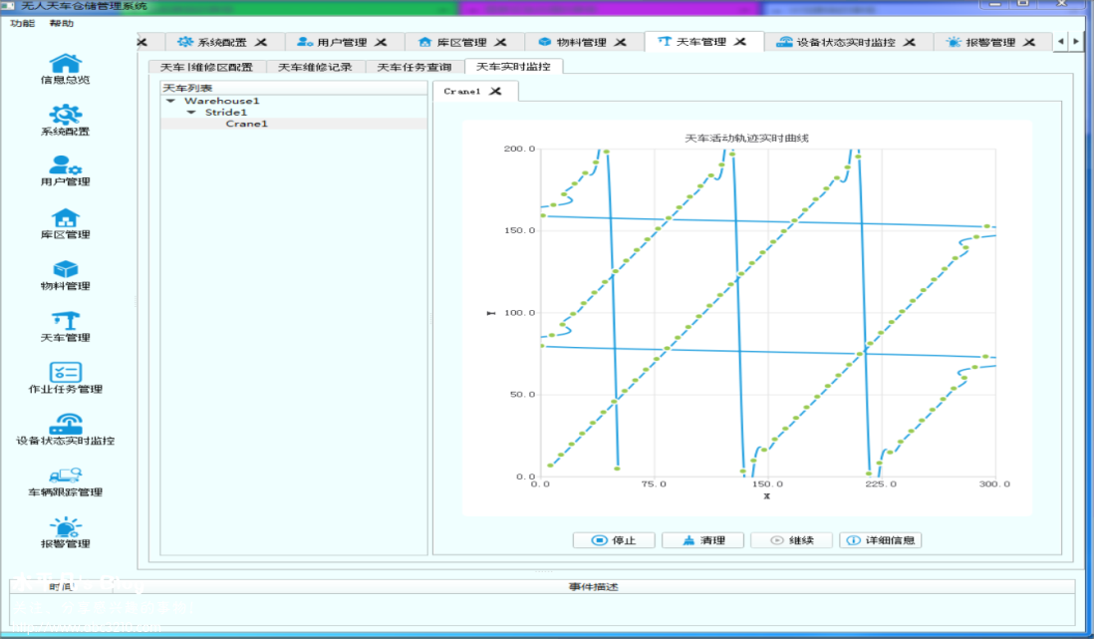Open 信息总览 home icon in sidebar
The width and height of the screenshot is (1094, 639).
point(66,64)
